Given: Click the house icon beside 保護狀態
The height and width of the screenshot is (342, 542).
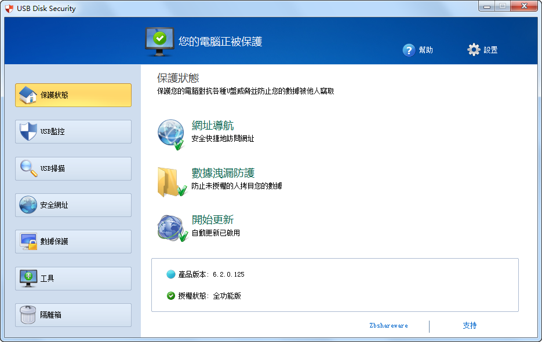Looking at the screenshot, I should 28,95.
